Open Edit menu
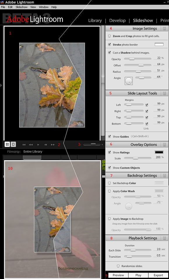 10,7
